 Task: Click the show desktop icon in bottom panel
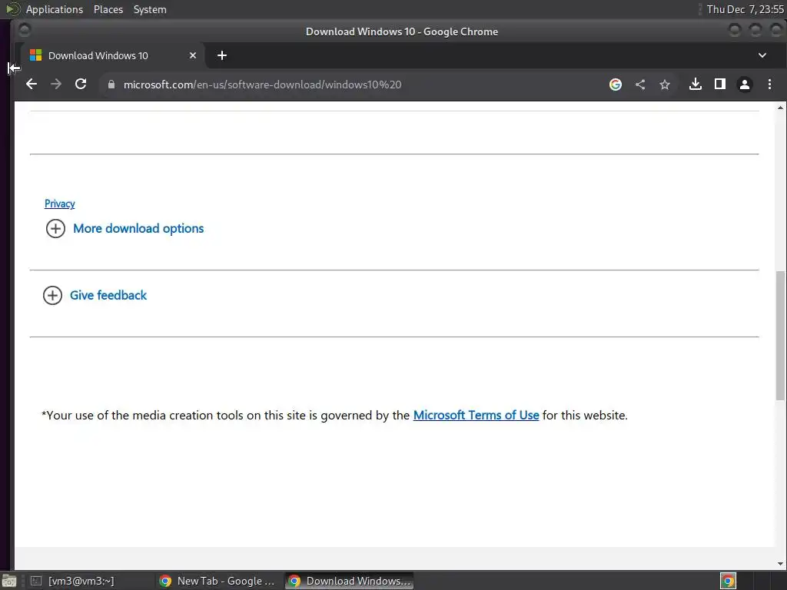[9, 581]
